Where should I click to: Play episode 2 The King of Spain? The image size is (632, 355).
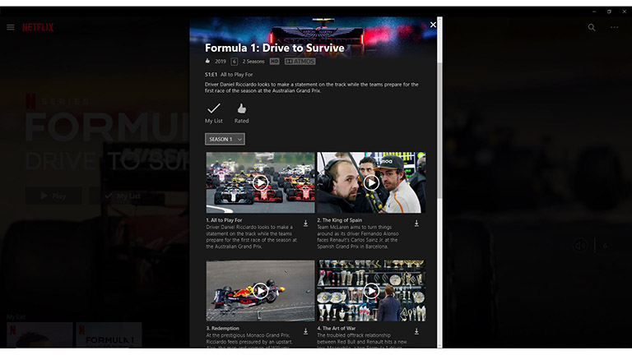[371, 182]
